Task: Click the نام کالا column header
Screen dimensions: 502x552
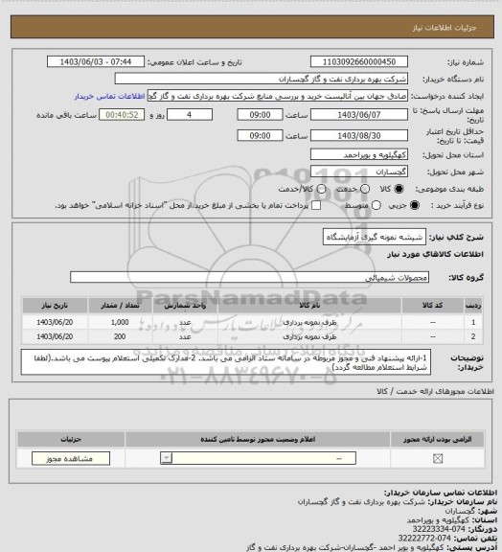Action: 309,305
